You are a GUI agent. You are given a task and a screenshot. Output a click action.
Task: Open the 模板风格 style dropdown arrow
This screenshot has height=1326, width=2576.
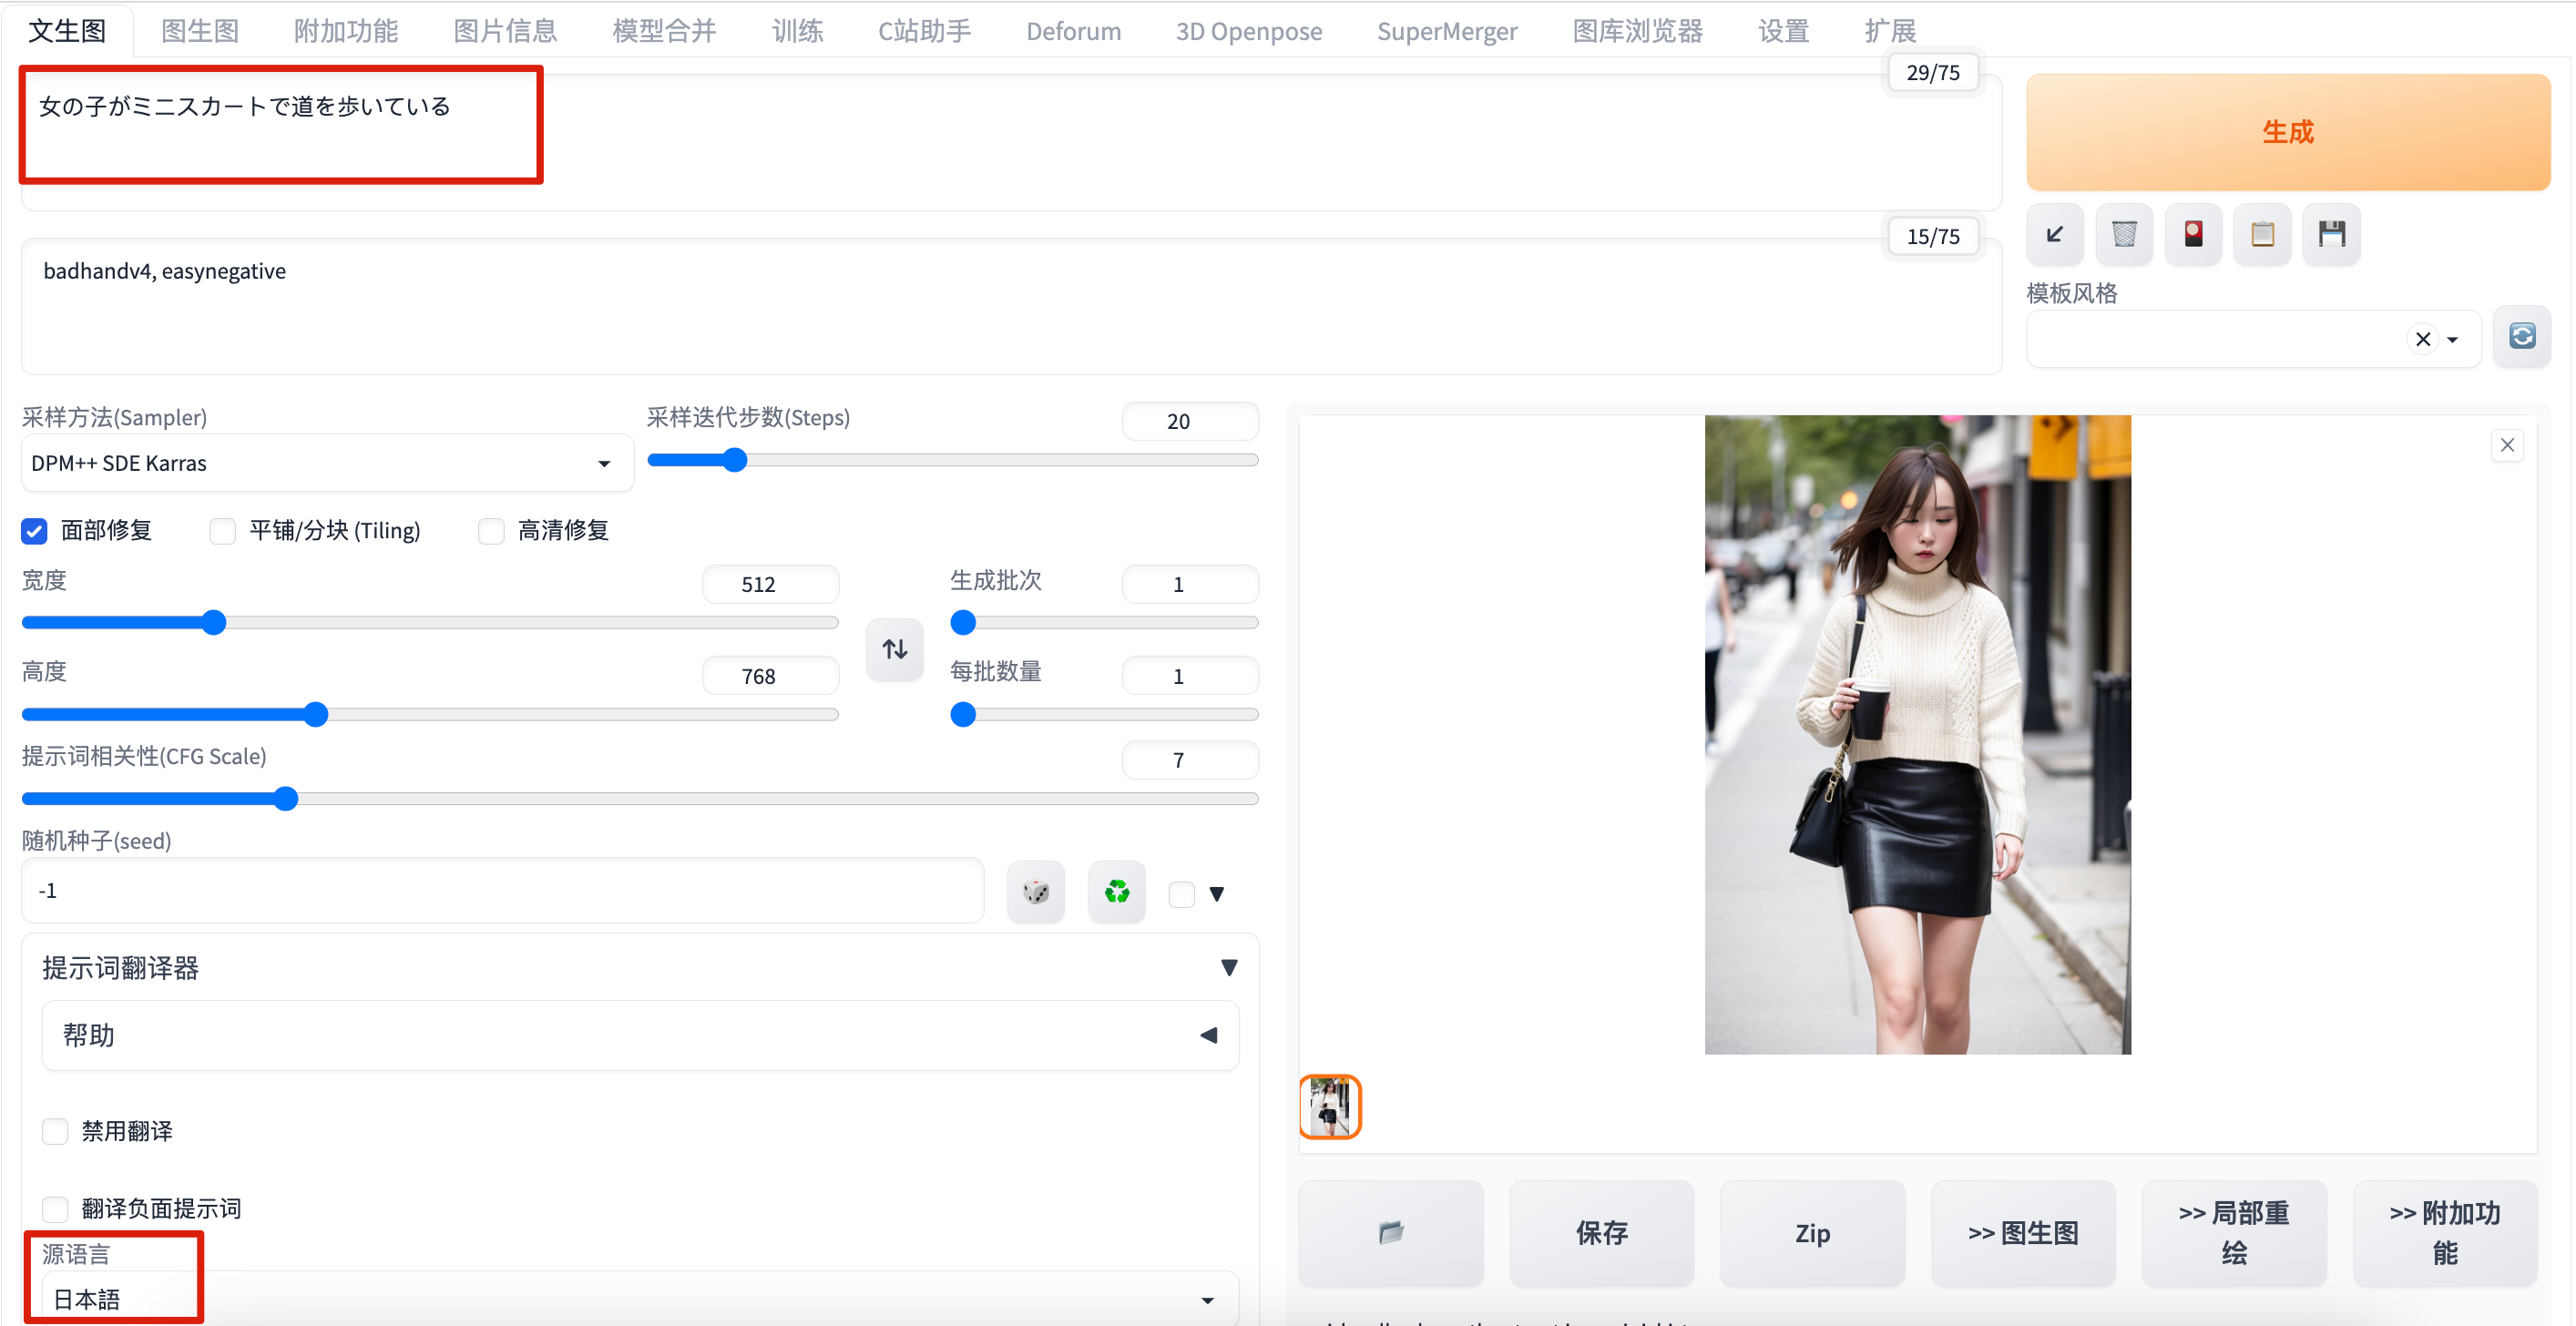click(x=2453, y=340)
